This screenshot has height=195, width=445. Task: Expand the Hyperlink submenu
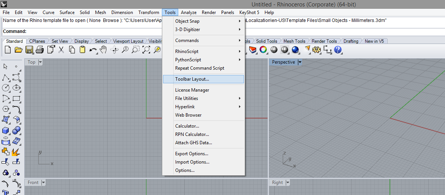pyautogui.click(x=203, y=106)
